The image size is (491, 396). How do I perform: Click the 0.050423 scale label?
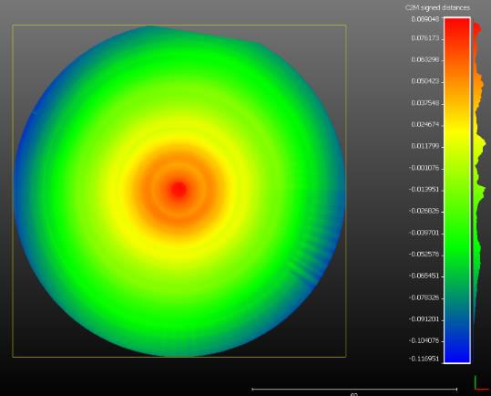pyautogui.click(x=425, y=81)
